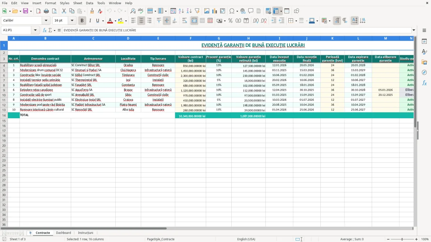The height and width of the screenshot is (242, 431).
Task: Toggle Underline formatting
Action: [98, 21]
